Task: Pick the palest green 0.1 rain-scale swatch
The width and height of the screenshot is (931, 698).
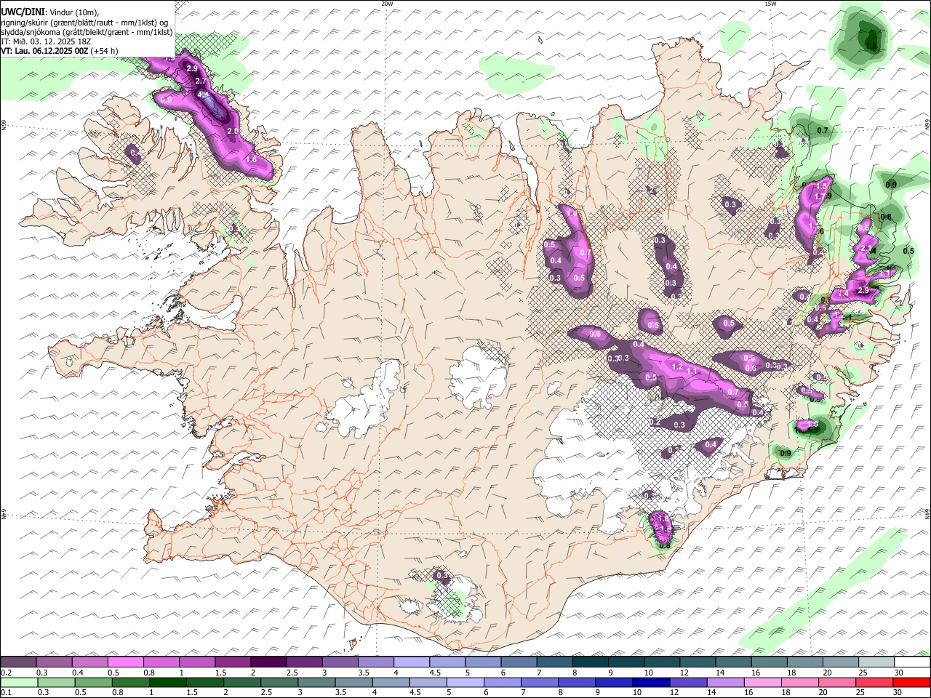Action: (20, 682)
